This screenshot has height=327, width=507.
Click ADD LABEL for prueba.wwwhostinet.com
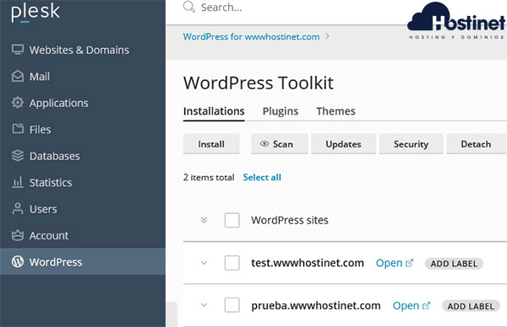pos(471,306)
